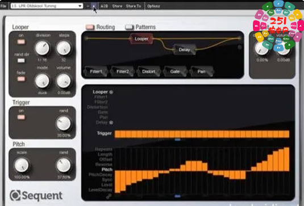Select the Repeats parameter lane
The image size is (304, 206).
(103, 149)
